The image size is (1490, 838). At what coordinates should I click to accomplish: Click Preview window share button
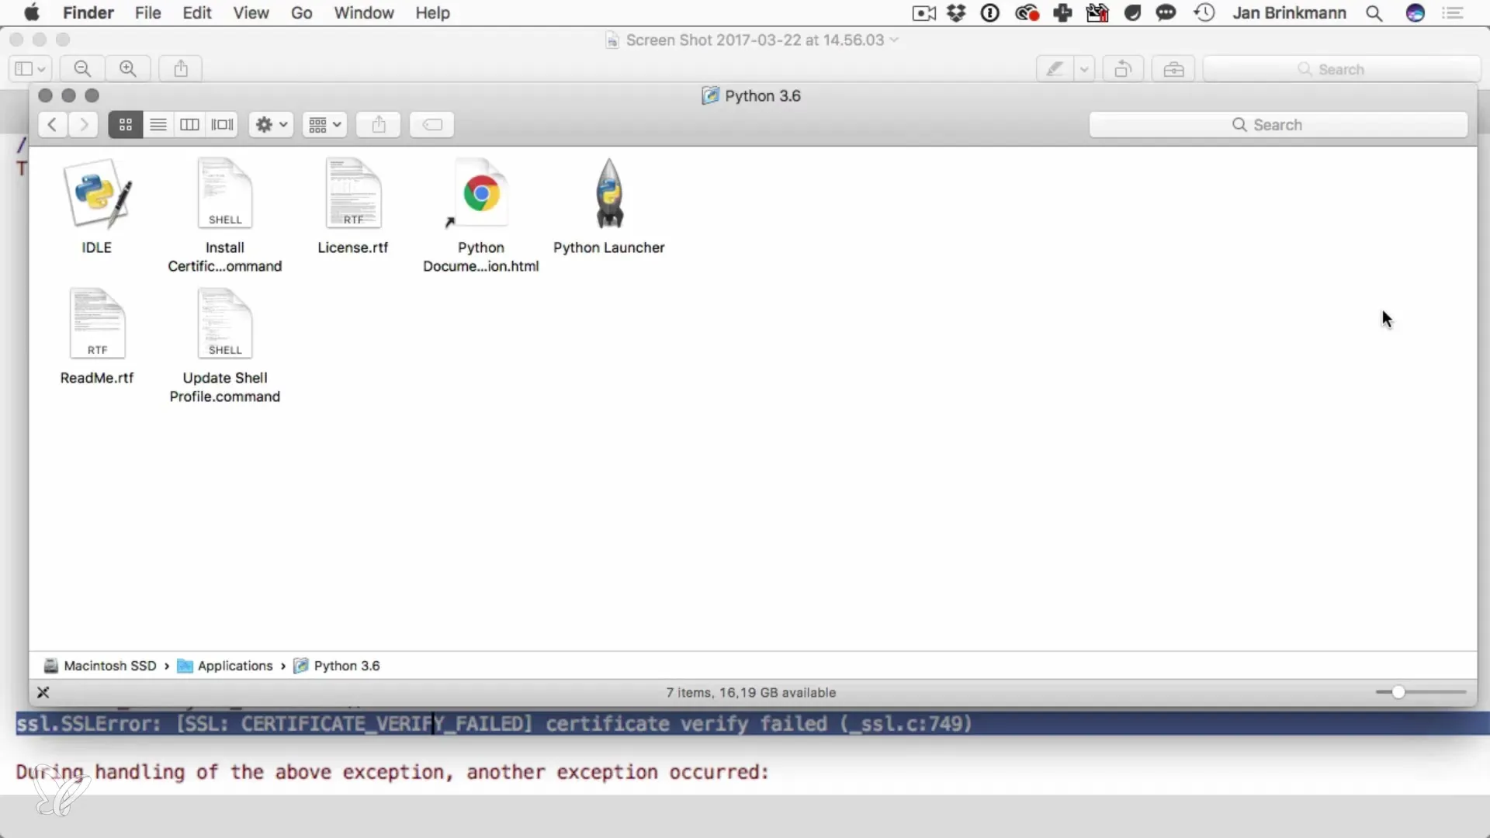tap(180, 69)
